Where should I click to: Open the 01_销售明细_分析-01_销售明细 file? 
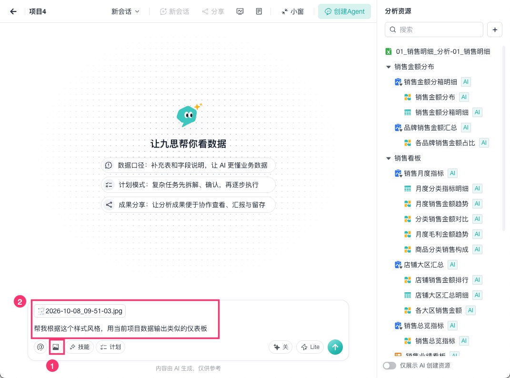click(x=438, y=51)
